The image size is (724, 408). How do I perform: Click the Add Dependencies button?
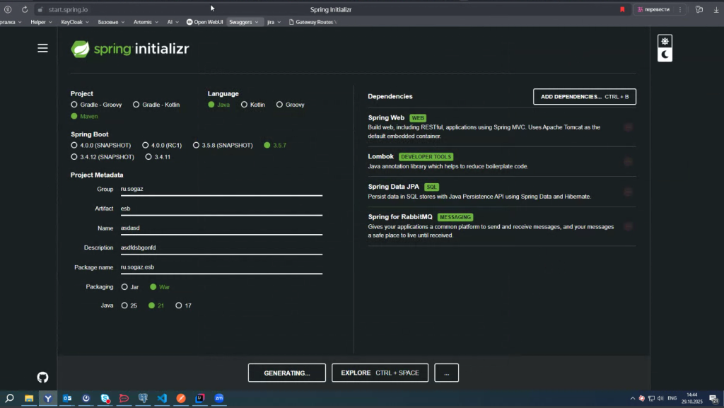(x=584, y=96)
